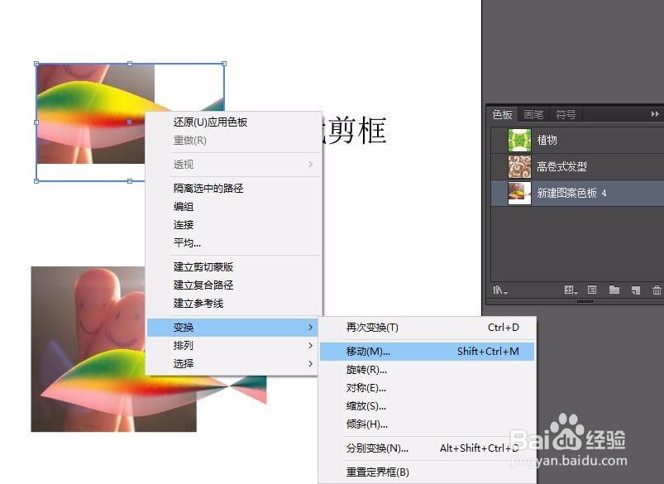The image size is (664, 484).
Task: Expand the 排列 submenu arrow
Action: coord(310,346)
